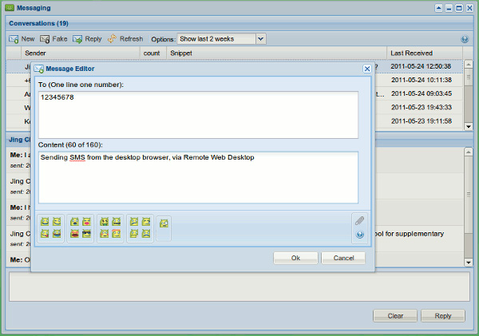Click the Refresh toolbar icon
The height and width of the screenshot is (336, 479).
click(112, 39)
